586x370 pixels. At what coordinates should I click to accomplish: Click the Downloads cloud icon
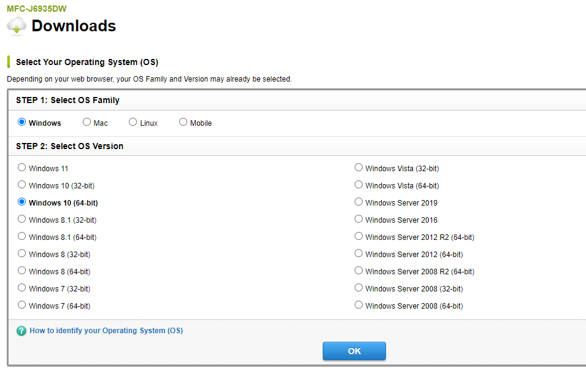(17, 26)
